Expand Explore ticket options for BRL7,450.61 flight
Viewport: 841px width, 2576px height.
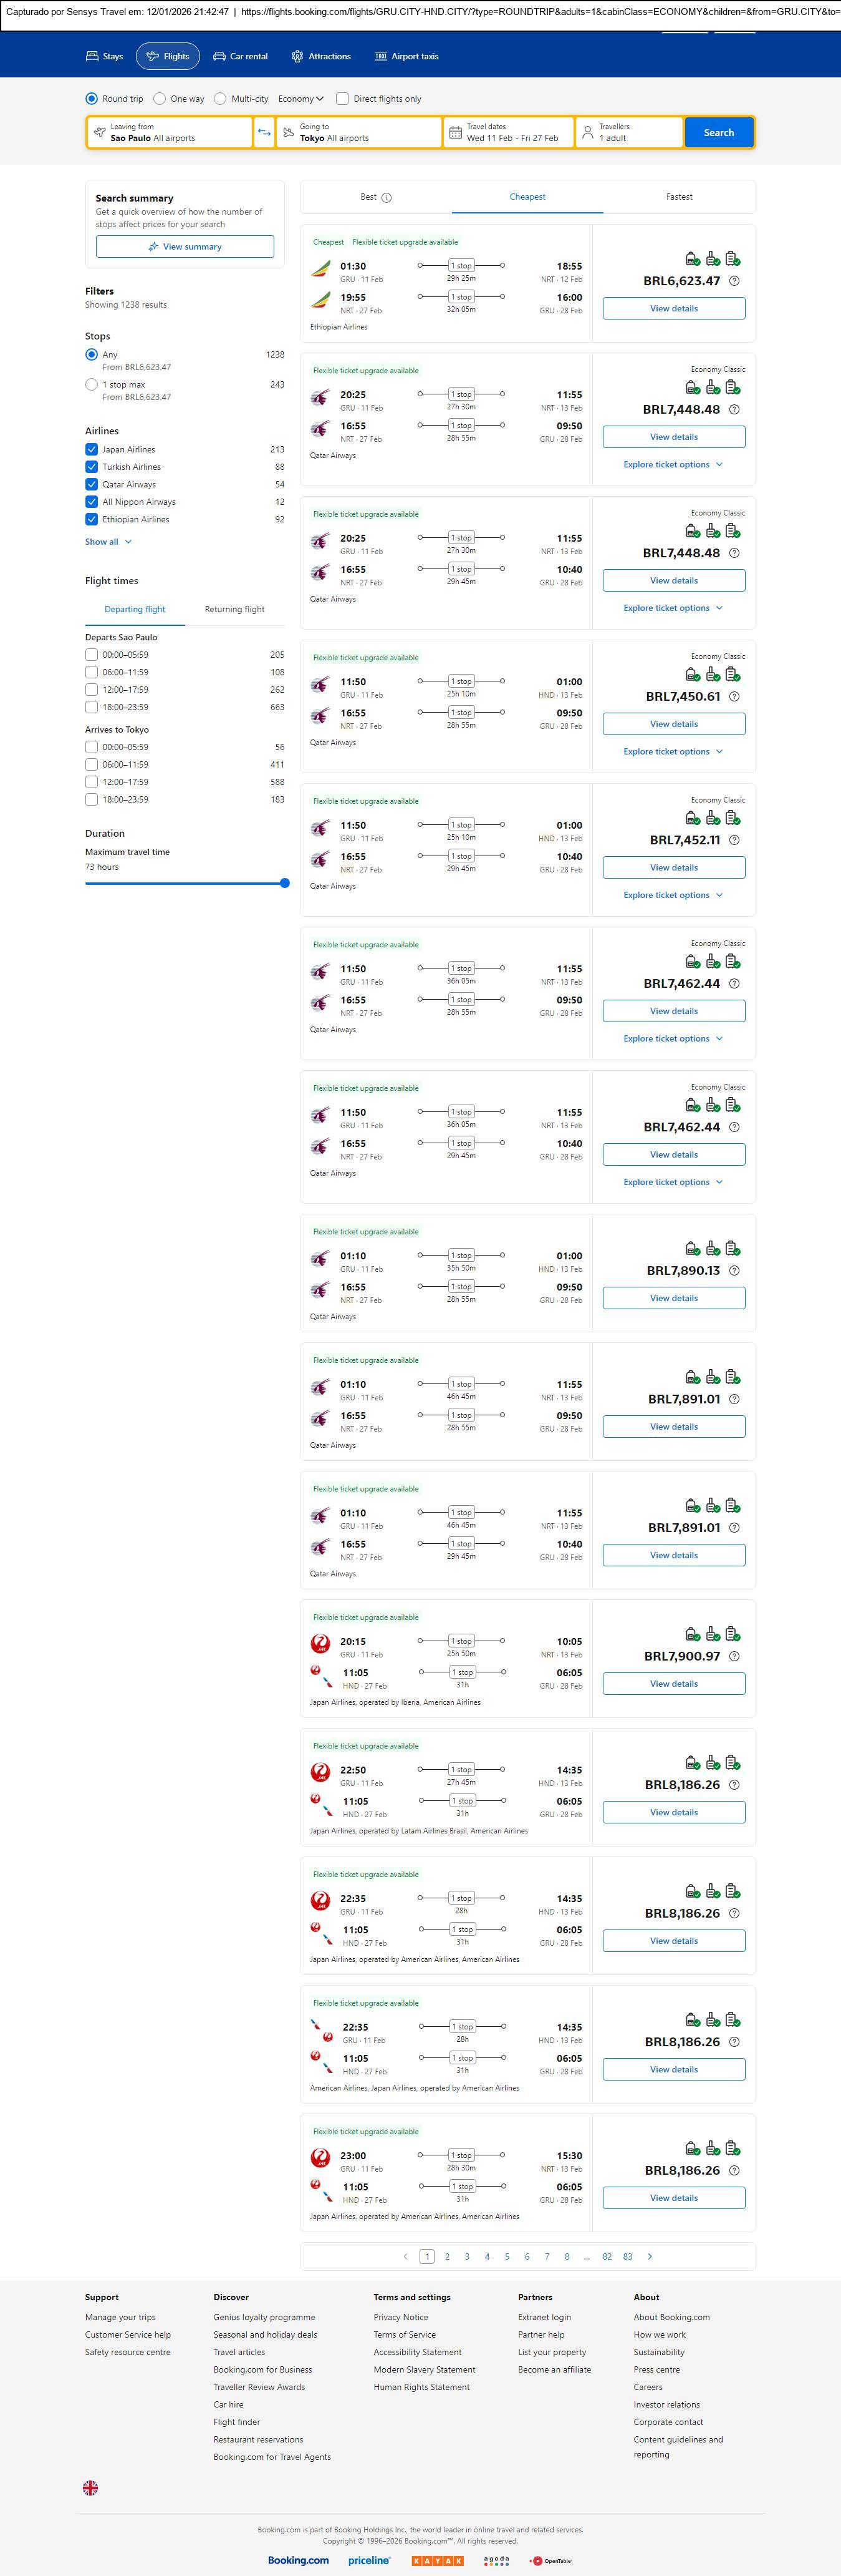(x=672, y=752)
